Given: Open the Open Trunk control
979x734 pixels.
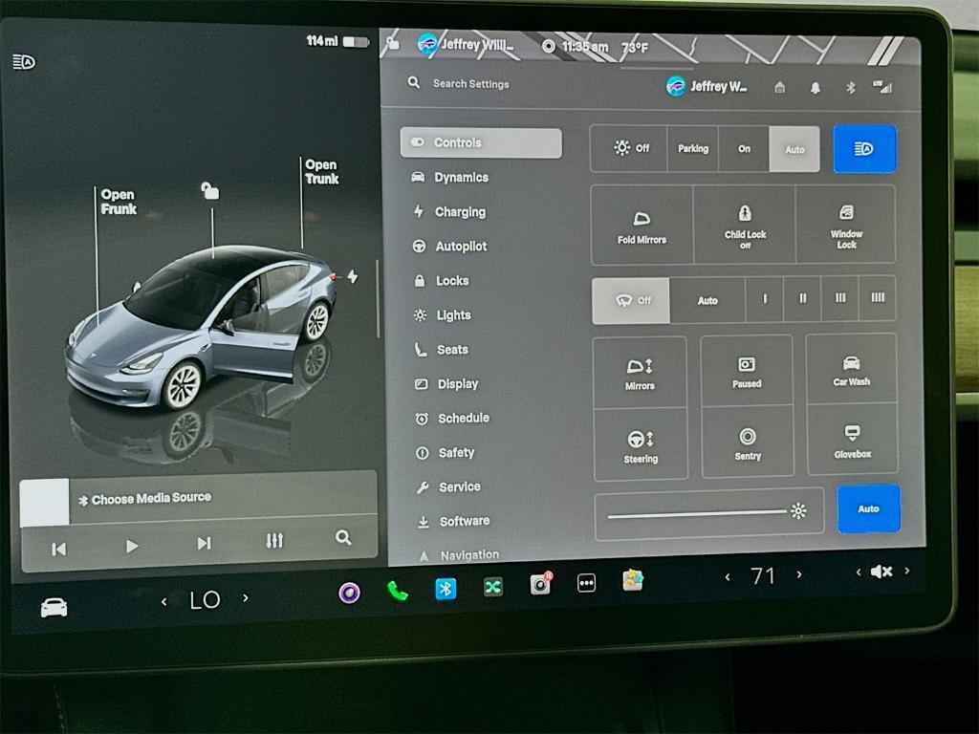Looking at the screenshot, I should coord(320,173).
